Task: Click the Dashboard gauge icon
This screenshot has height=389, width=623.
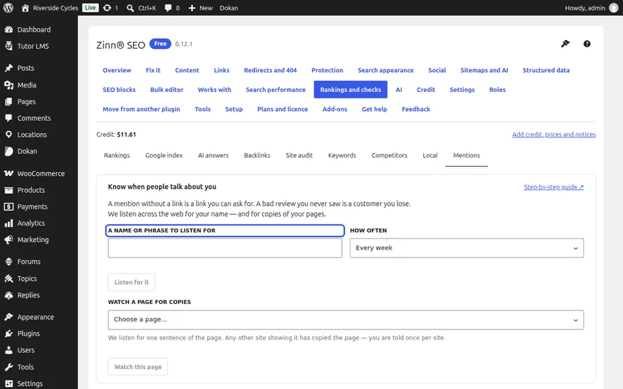Action: point(8,29)
